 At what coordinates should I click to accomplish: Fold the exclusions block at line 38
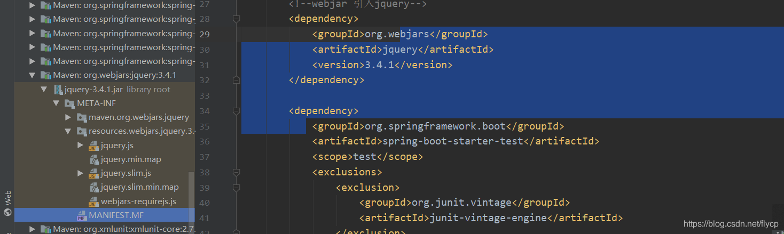tap(236, 172)
